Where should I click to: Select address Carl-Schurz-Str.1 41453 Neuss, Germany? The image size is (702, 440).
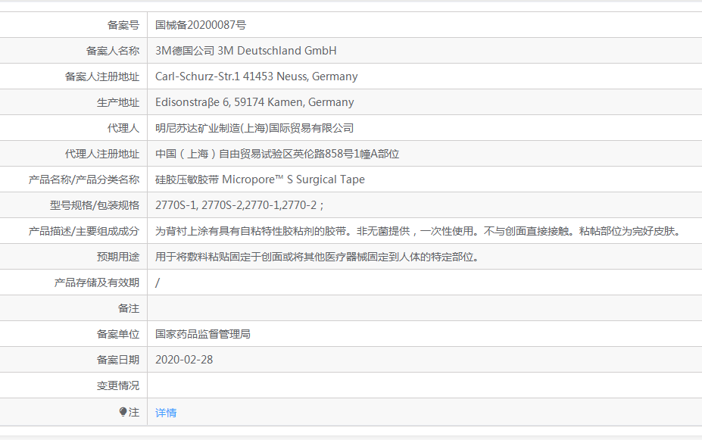[x=257, y=76]
